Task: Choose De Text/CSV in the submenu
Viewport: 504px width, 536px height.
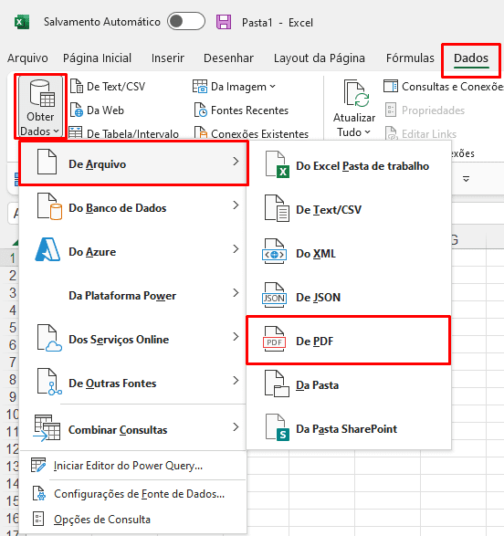Action: pos(349,209)
